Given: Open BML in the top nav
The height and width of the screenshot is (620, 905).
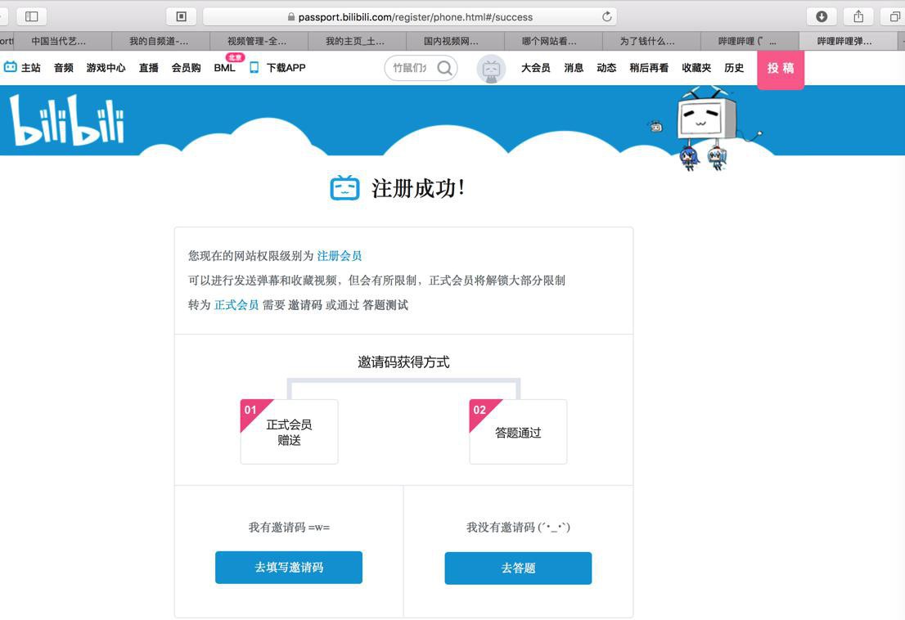Looking at the screenshot, I should 224,67.
